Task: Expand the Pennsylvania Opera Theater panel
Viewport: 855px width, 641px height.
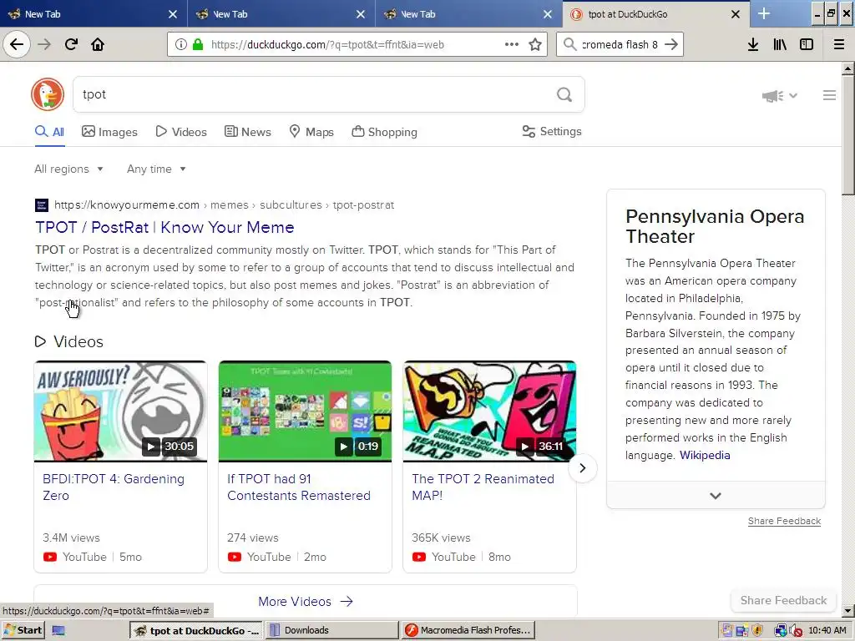Action: 716,496
